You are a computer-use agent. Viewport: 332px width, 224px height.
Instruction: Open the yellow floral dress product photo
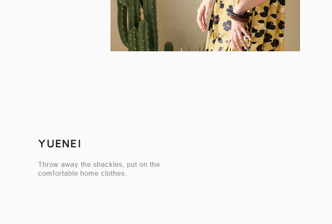coord(205,25)
